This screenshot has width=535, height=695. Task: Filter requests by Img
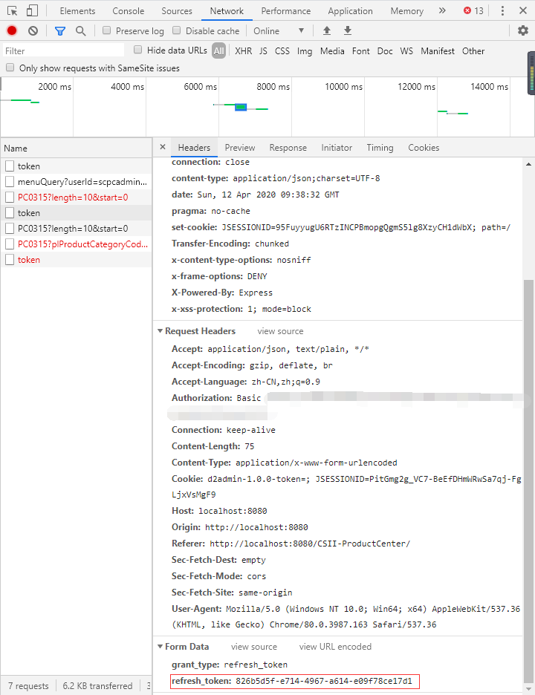(x=305, y=51)
